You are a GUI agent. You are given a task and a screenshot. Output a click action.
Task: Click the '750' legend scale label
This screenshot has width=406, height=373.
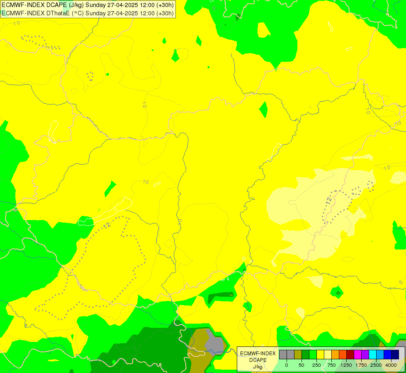point(331,365)
